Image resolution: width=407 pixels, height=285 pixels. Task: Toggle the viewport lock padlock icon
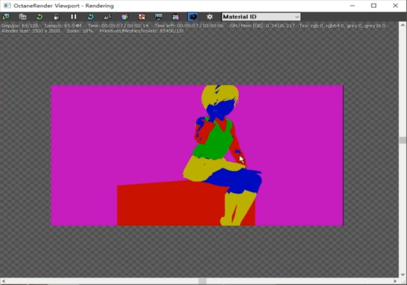[x=56, y=17]
